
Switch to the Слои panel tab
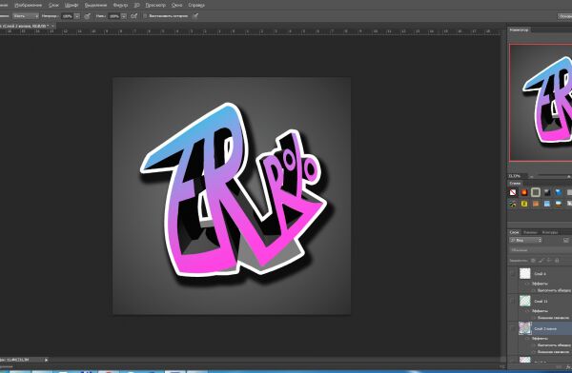coord(515,232)
